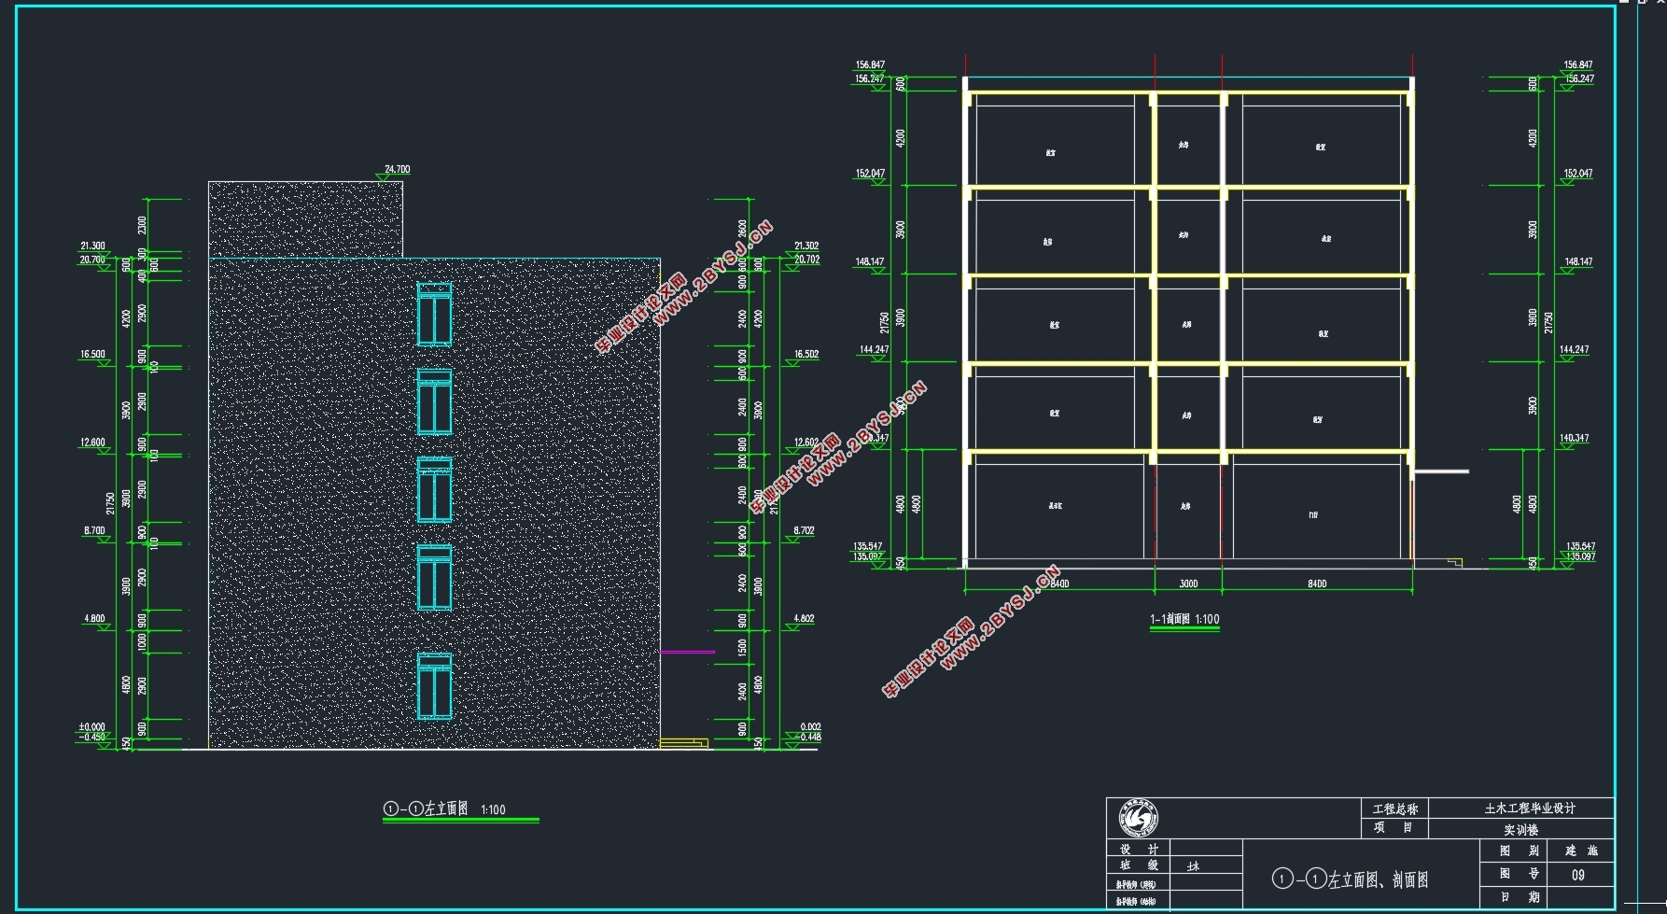Click the 日期 date label cell
This screenshot has width=1667, height=914.
coord(1514,897)
